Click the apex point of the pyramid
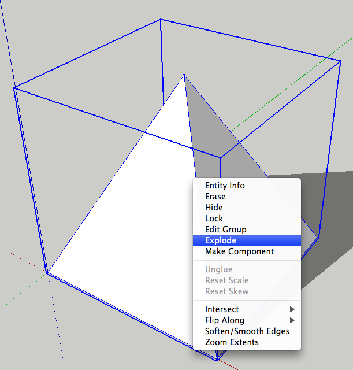 (184, 75)
